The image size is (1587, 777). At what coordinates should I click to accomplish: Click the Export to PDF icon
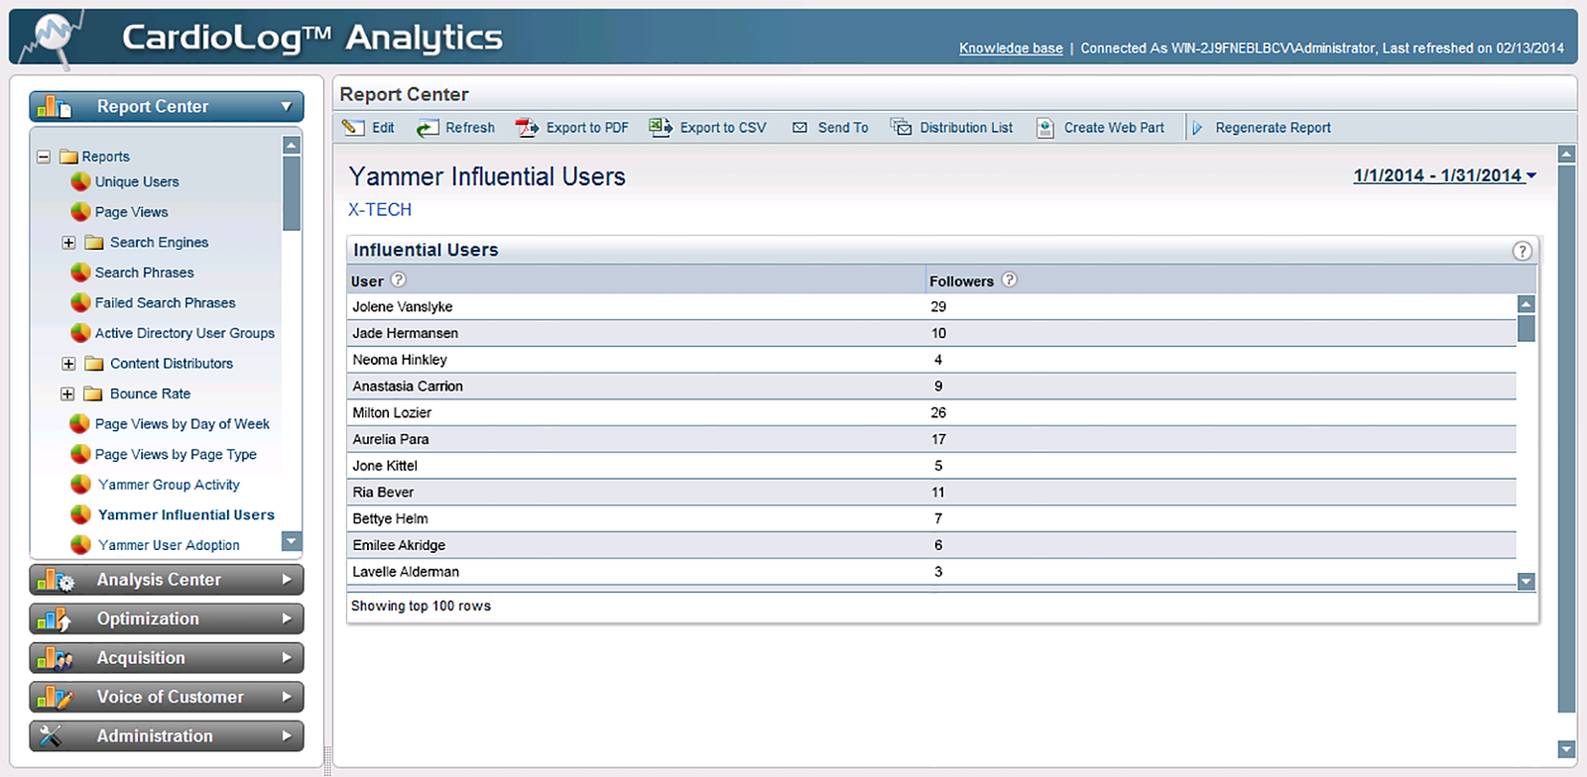point(527,128)
